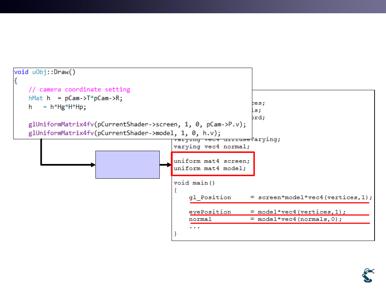
Task: Click the "void uObj::Draw()" function header
Action: tap(45, 72)
